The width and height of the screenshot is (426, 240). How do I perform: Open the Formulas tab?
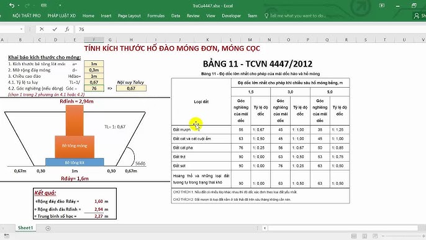pos(156,16)
